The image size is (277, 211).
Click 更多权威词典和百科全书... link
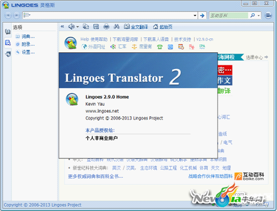click(95, 177)
